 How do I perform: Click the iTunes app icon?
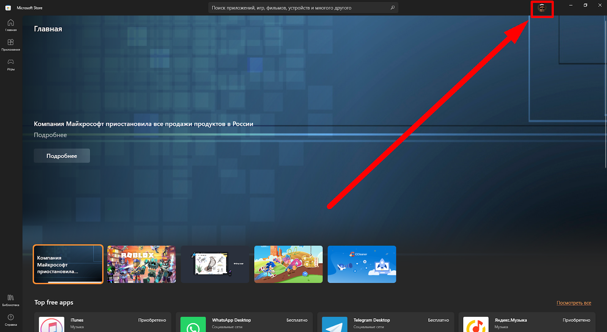coord(52,325)
